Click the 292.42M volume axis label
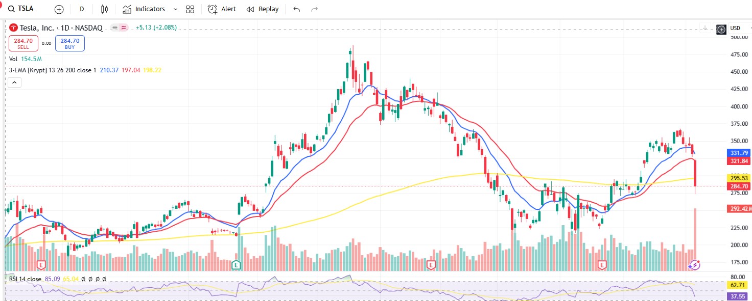Viewport: 752px width, 301px height. (739, 208)
